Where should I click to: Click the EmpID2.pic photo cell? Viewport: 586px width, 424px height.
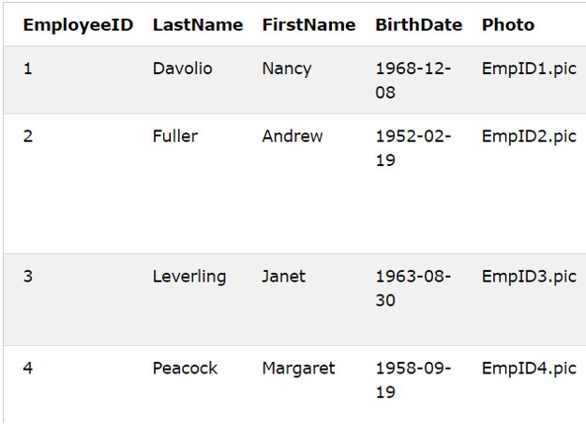tap(529, 136)
